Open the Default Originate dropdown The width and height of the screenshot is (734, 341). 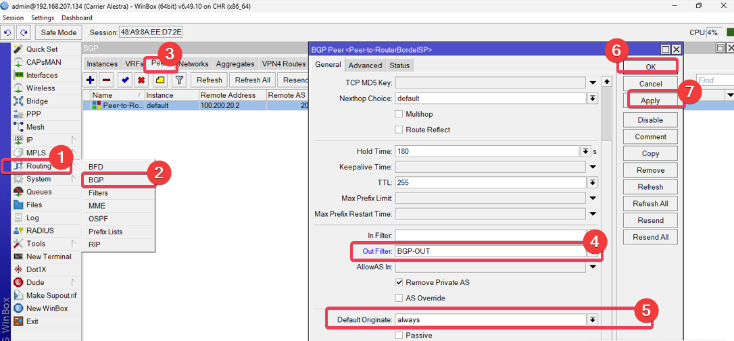(x=592, y=319)
